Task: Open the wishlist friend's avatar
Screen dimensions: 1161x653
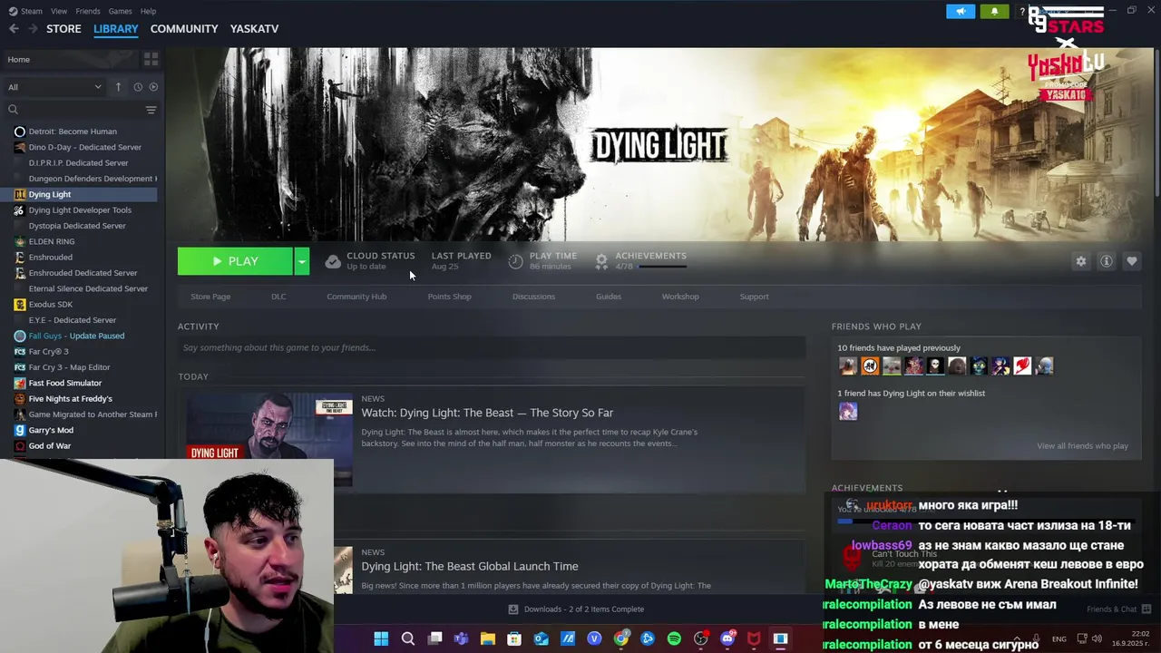Action: click(x=848, y=412)
